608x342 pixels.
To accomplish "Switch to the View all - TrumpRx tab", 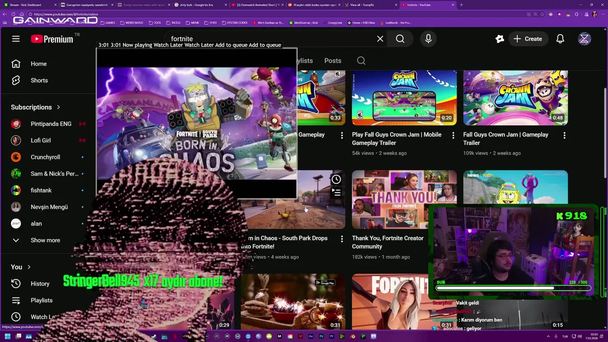I will click(x=371, y=5).
